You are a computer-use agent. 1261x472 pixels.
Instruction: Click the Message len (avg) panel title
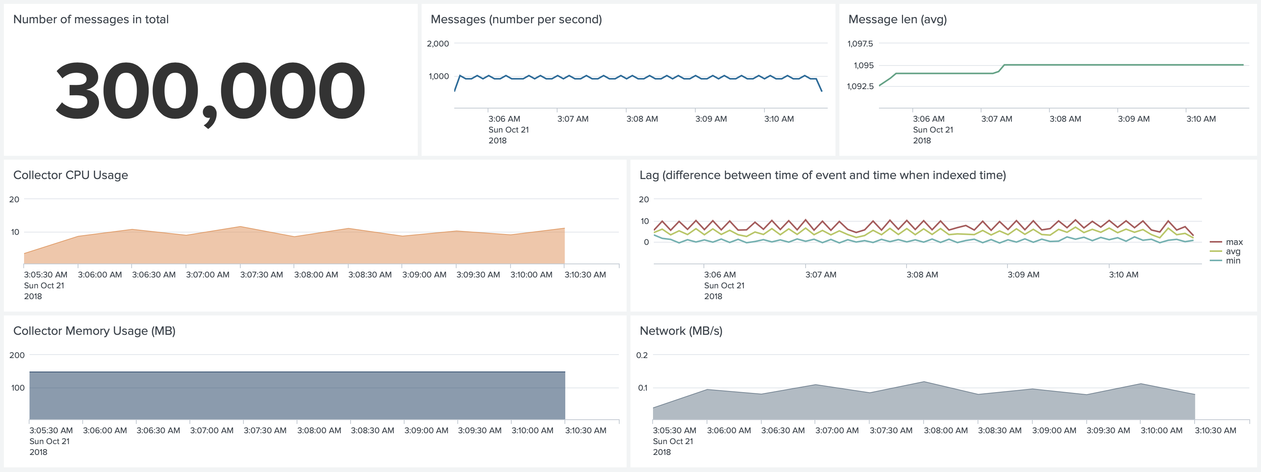click(x=897, y=19)
